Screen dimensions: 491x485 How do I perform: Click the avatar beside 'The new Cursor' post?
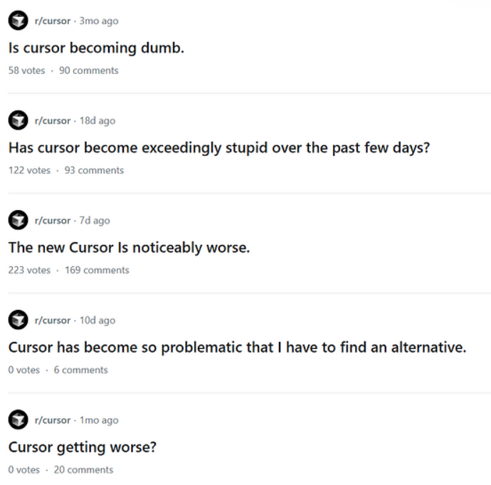(x=19, y=221)
